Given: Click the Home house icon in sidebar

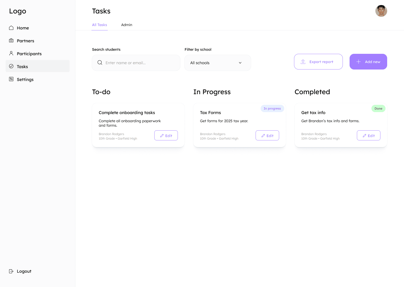Looking at the screenshot, I should [x=11, y=28].
